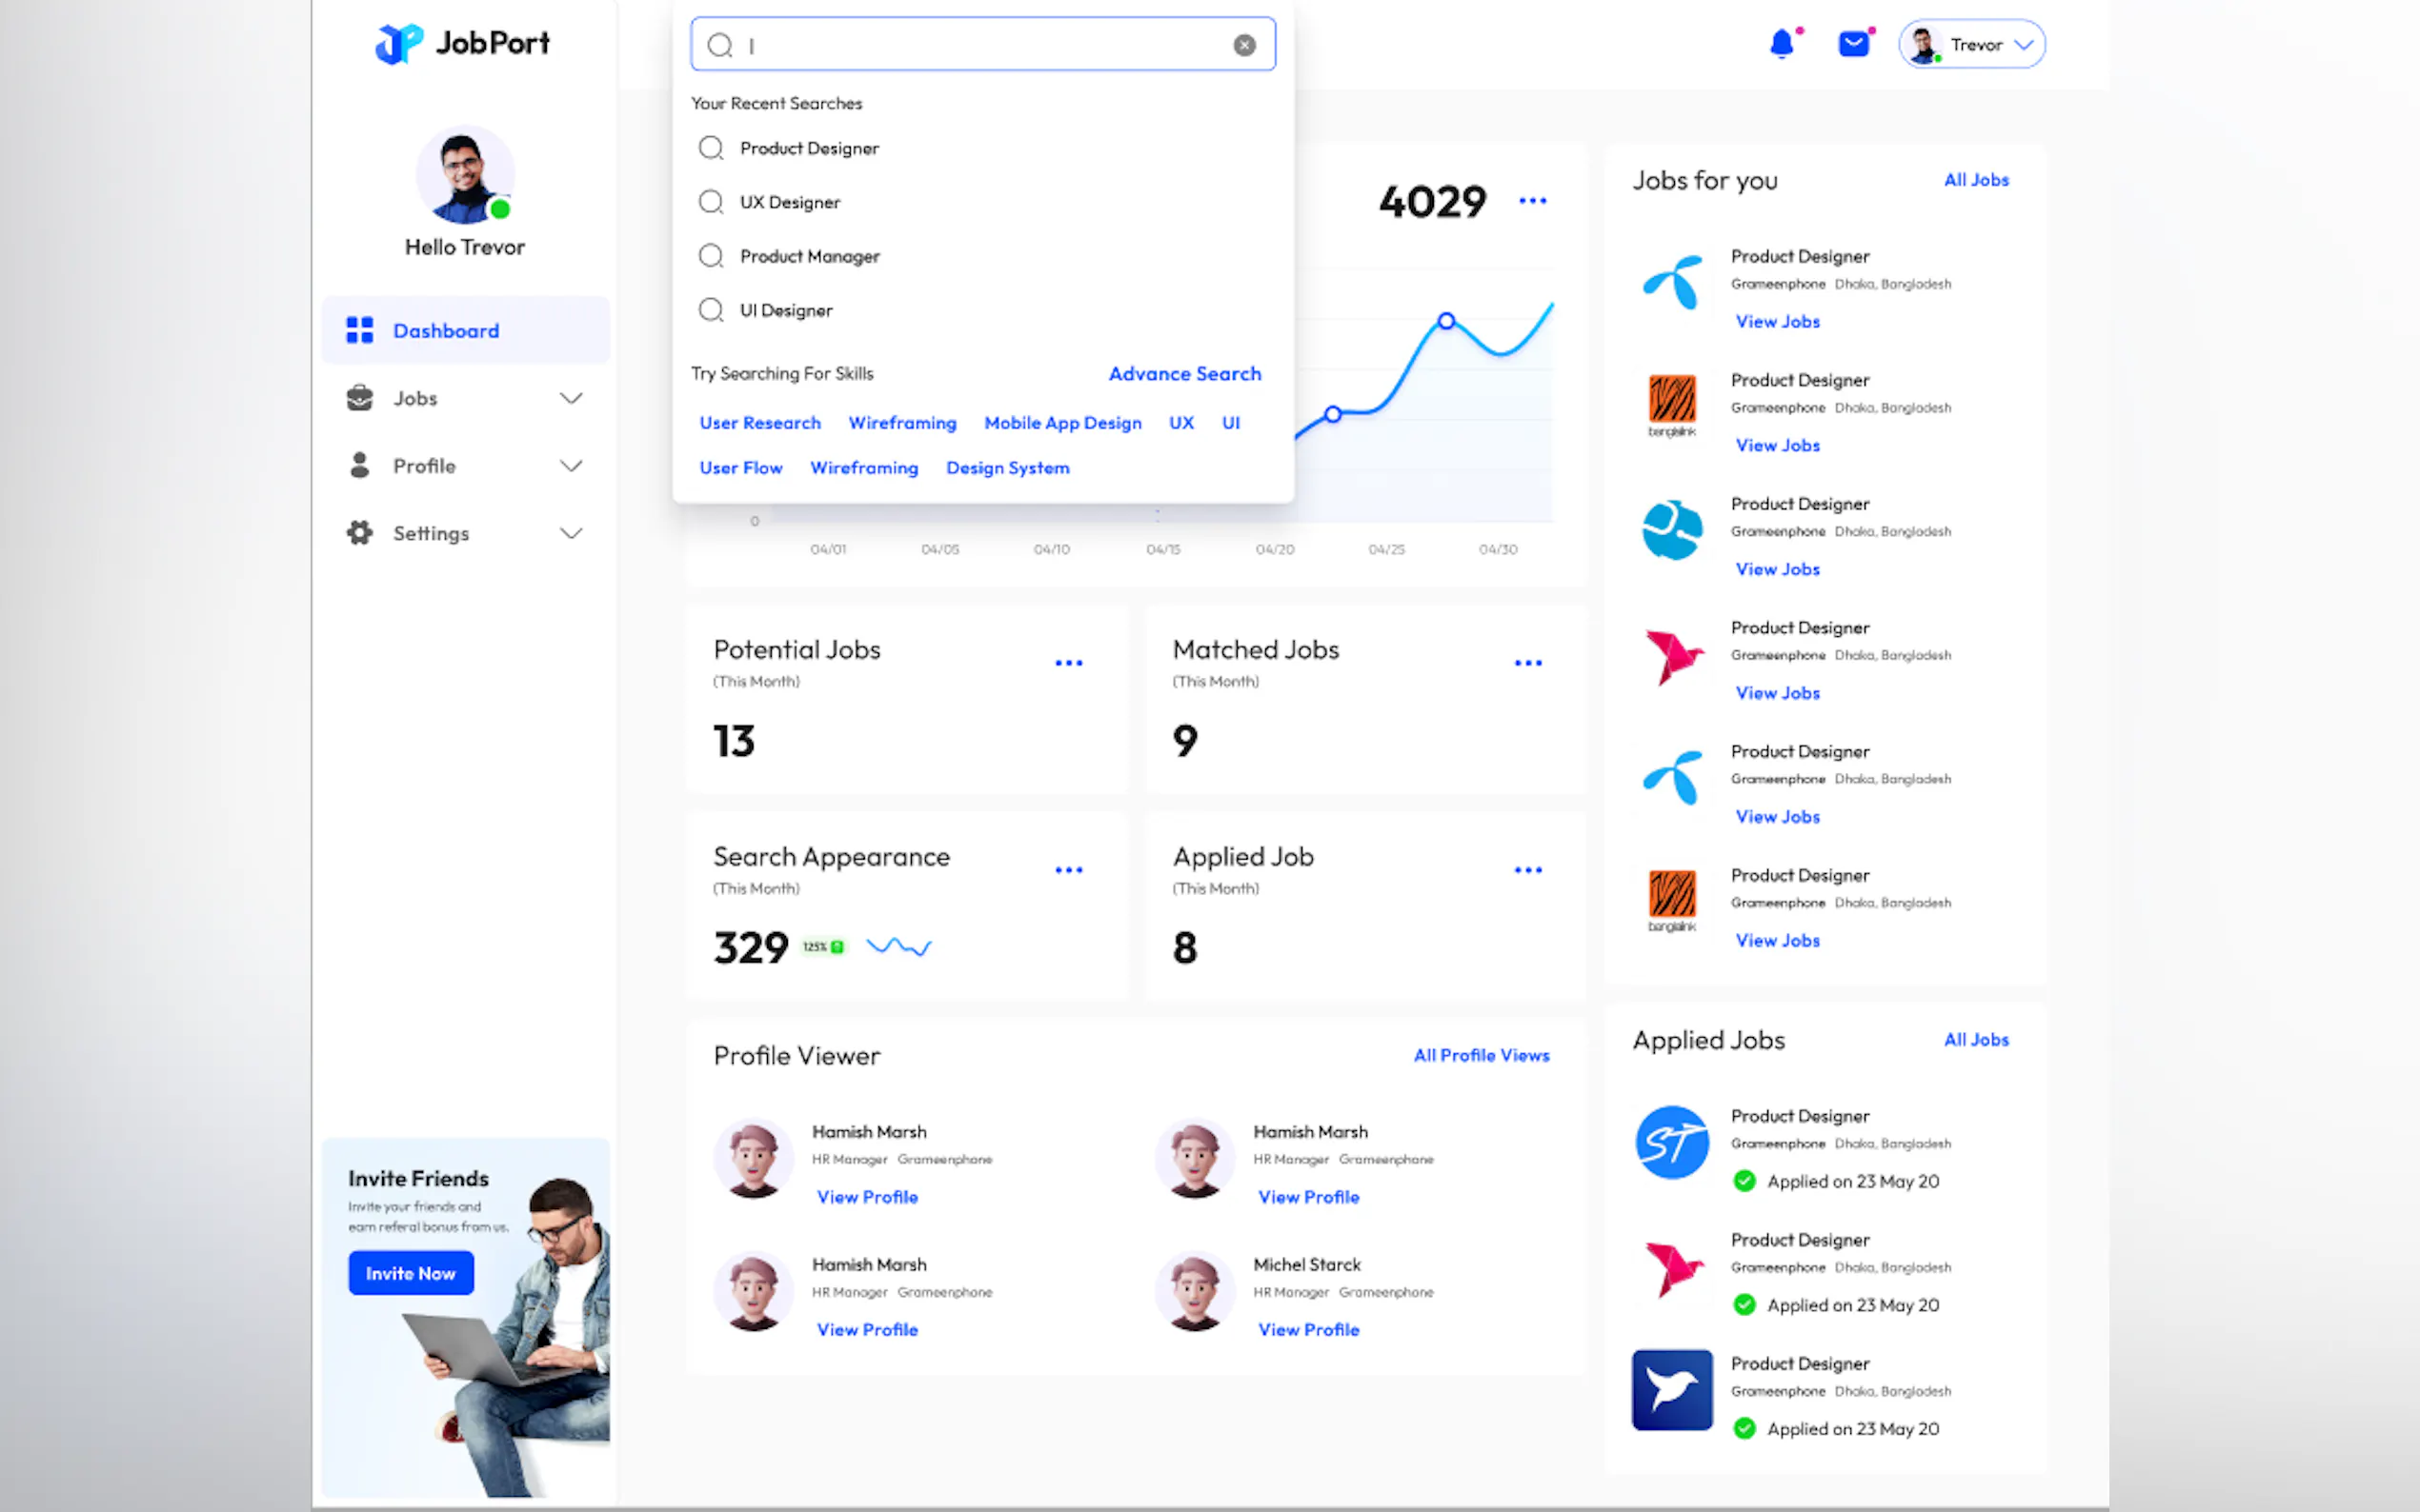Click the notification bell icon
Image resolution: width=2420 pixels, height=1512 pixels.
click(1782, 45)
